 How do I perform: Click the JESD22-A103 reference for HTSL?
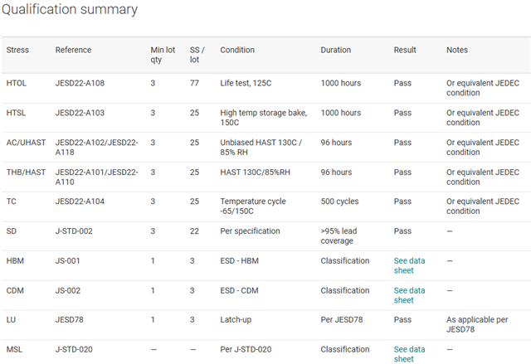[80, 113]
